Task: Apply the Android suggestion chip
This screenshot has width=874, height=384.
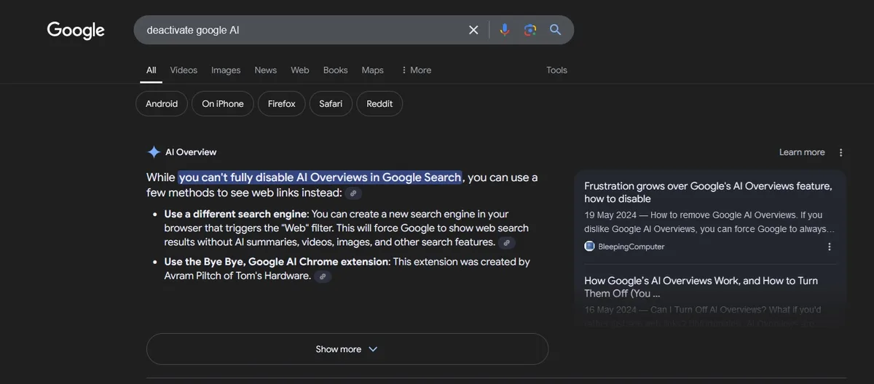Action: click(x=162, y=104)
